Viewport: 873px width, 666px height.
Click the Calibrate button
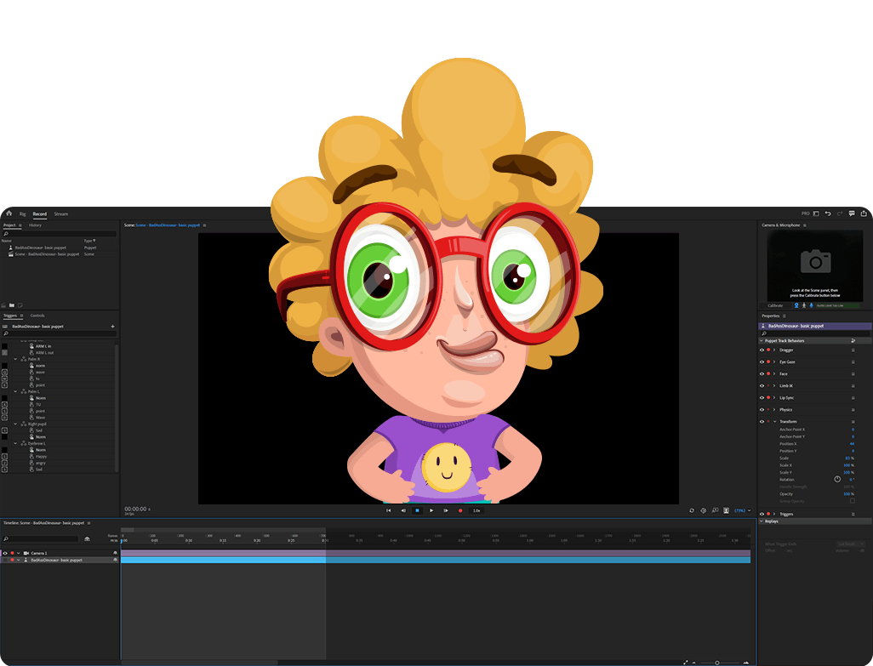pos(775,305)
